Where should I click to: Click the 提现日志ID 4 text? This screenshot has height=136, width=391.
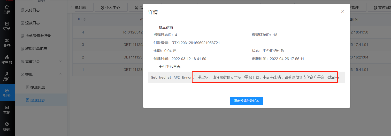click(x=165, y=35)
